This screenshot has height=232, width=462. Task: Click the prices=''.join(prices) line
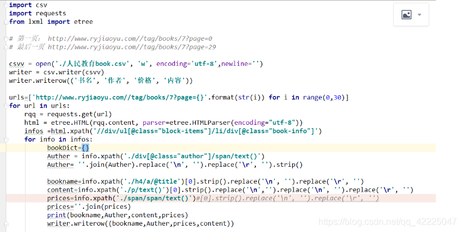point(89,206)
